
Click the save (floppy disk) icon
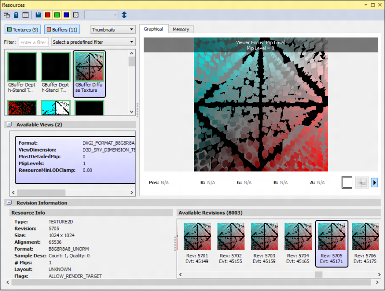pyautogui.click(x=38, y=15)
